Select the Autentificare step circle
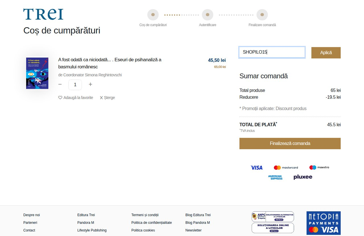The height and width of the screenshot is (236, 364). (208, 15)
